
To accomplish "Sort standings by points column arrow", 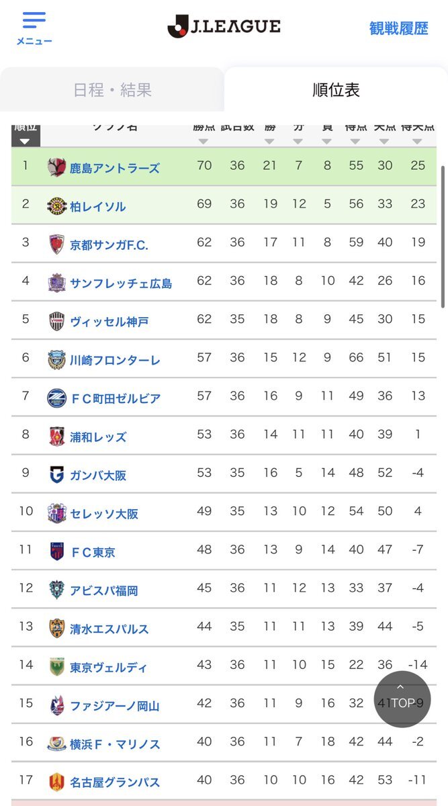I will [x=204, y=141].
